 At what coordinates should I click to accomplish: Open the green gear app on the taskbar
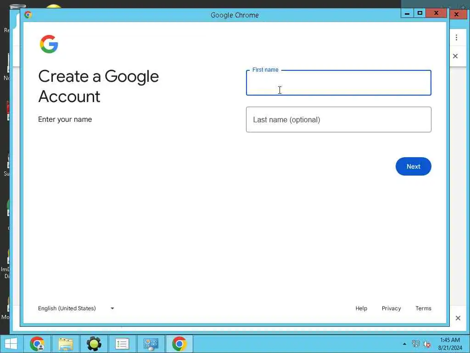[94, 344]
